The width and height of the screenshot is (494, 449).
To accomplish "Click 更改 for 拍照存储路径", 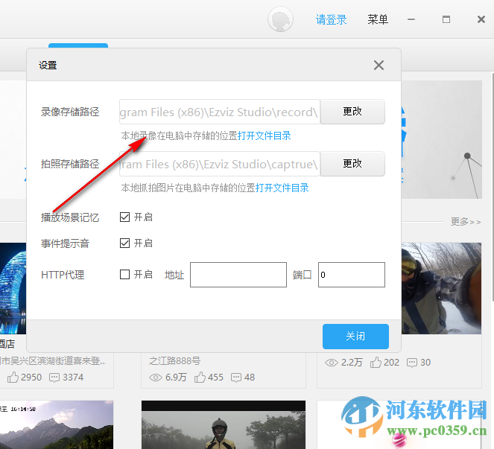I will click(x=352, y=164).
